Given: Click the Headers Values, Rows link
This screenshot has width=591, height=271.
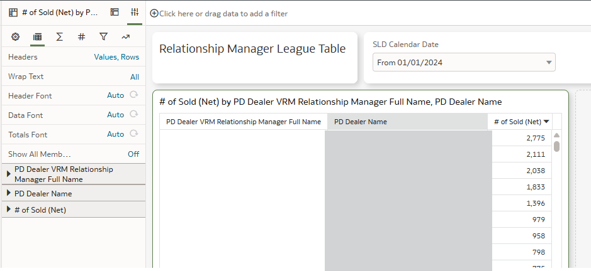Looking at the screenshot, I should click(116, 57).
